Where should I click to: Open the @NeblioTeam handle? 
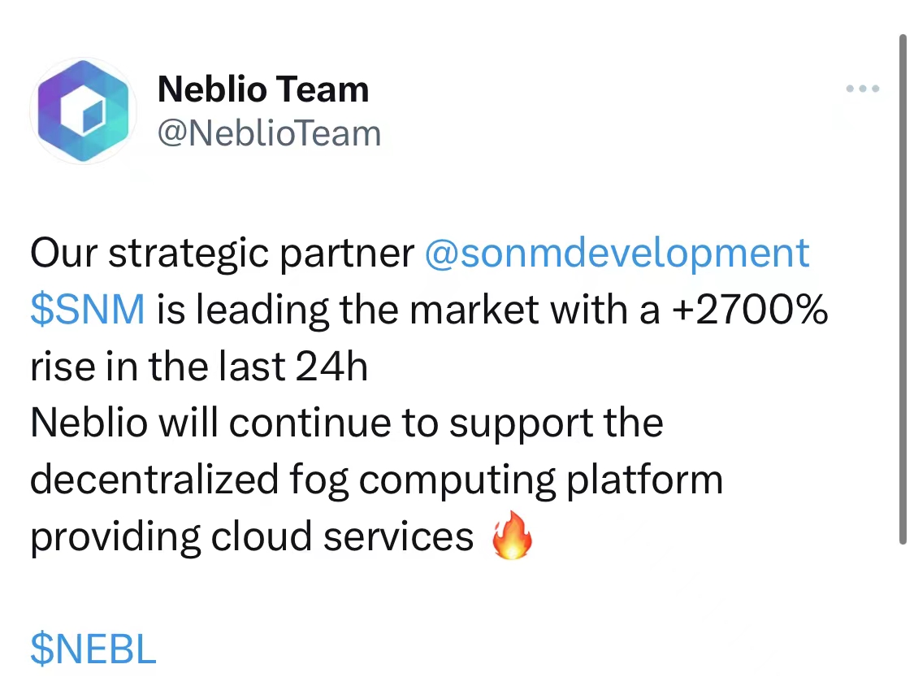coord(269,133)
